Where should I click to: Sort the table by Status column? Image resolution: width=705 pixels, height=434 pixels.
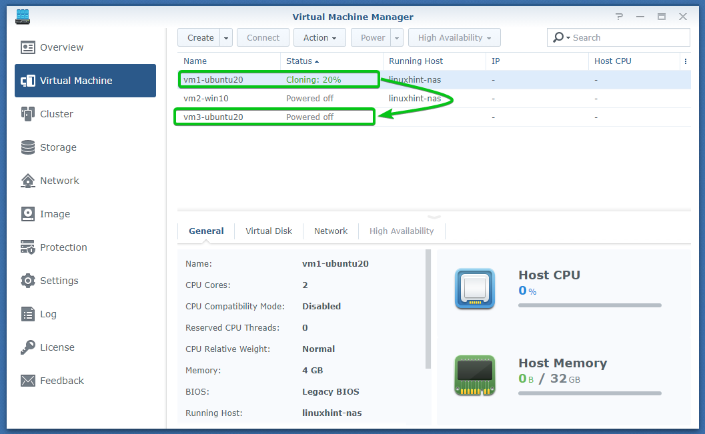coord(302,61)
